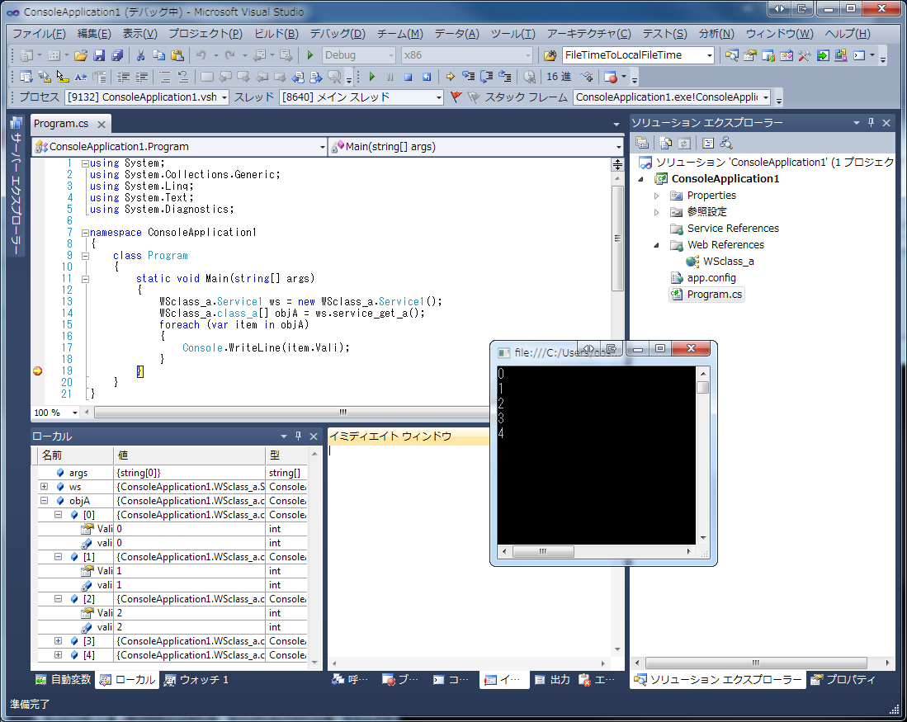Open the Properties Window toolbar icon

(x=750, y=55)
